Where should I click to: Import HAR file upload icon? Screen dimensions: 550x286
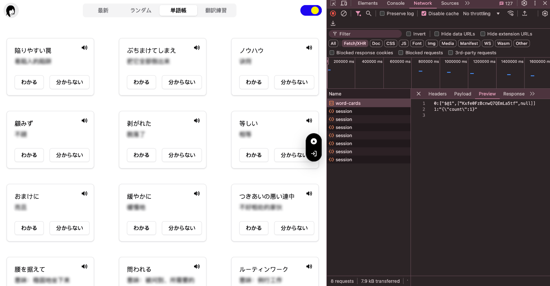pos(524,13)
